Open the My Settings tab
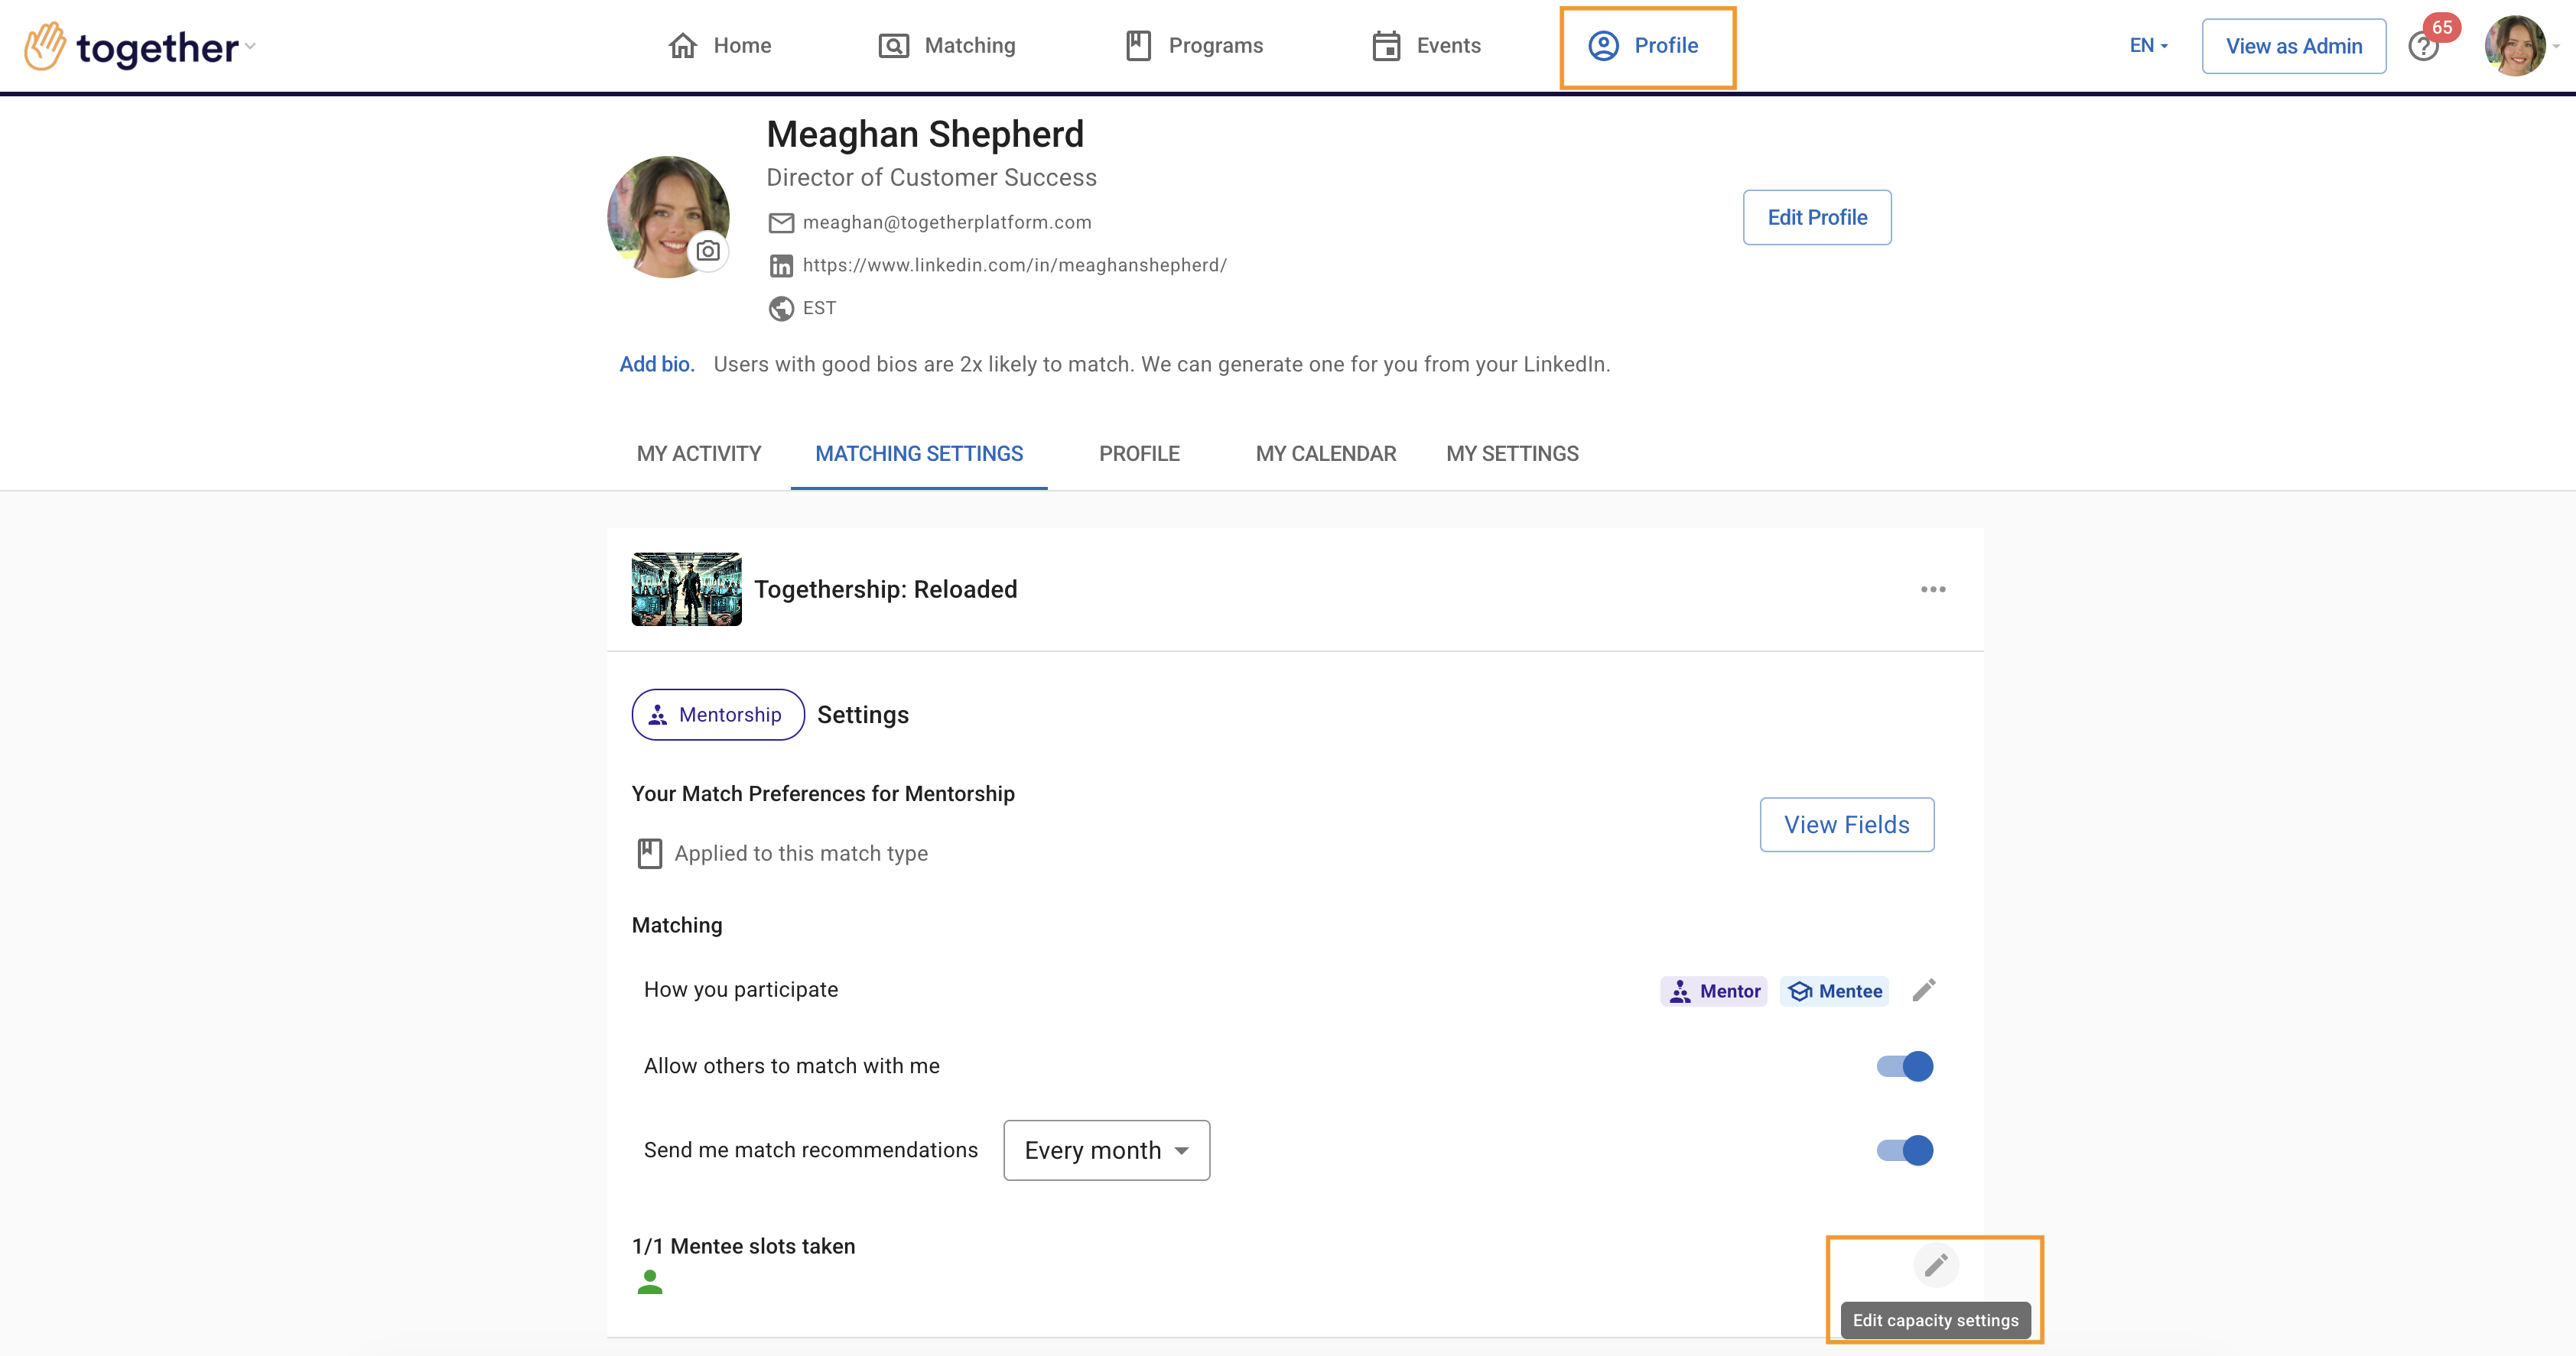Image resolution: width=2576 pixels, height=1356 pixels. tap(1512, 454)
